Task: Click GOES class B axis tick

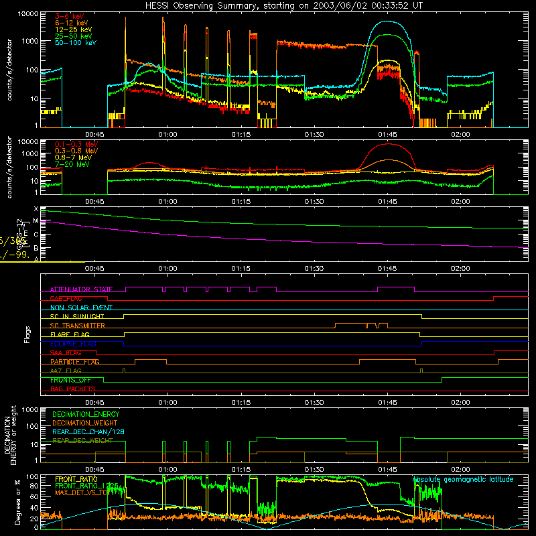Action: click(x=36, y=248)
